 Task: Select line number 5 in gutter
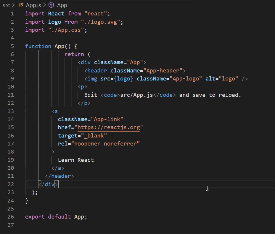(x=12, y=46)
